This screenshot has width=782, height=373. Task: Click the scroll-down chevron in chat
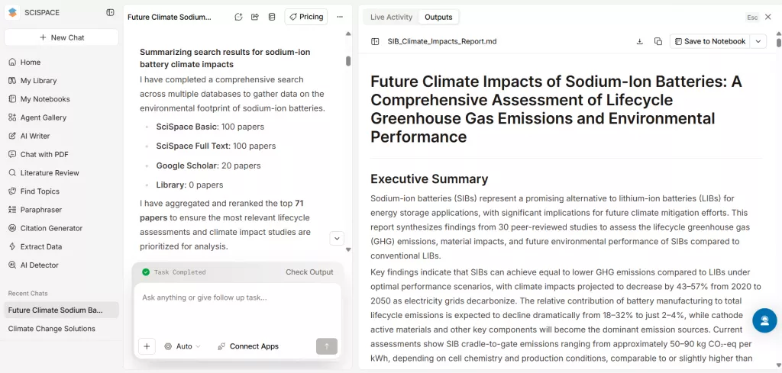337,239
